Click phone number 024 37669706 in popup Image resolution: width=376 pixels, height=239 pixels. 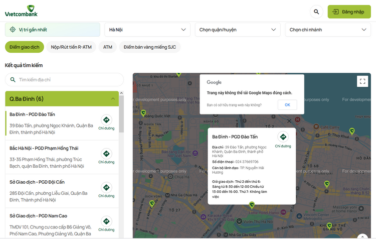click(247, 162)
